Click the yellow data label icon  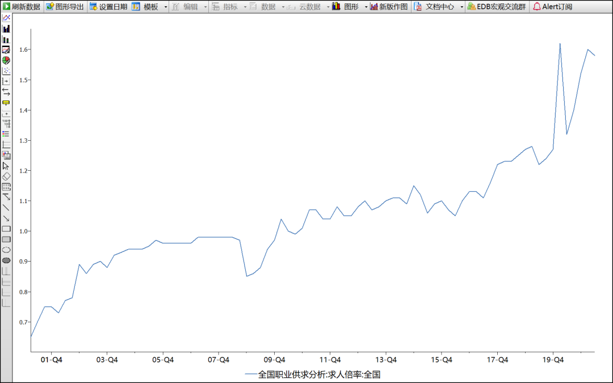(6, 103)
